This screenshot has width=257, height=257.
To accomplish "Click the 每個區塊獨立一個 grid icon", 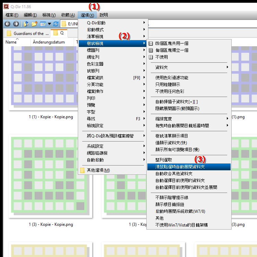I will (151, 50).
